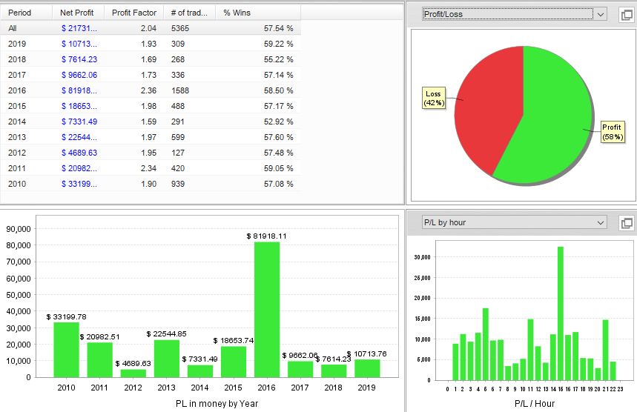Click the Profit (58%) pie label
The height and width of the screenshot is (412, 637).
[613, 132]
